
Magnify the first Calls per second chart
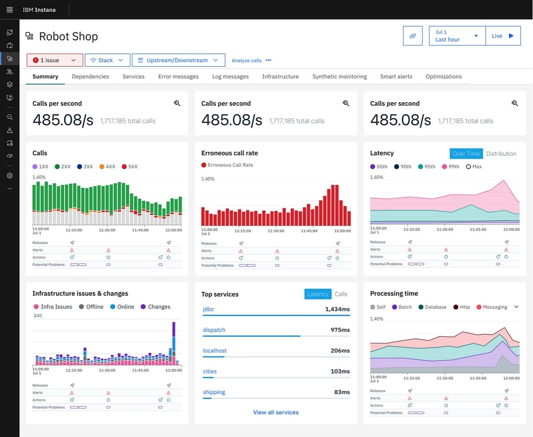pyautogui.click(x=177, y=103)
